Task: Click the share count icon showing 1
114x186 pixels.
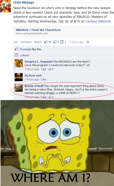Action: (x=62, y=42)
